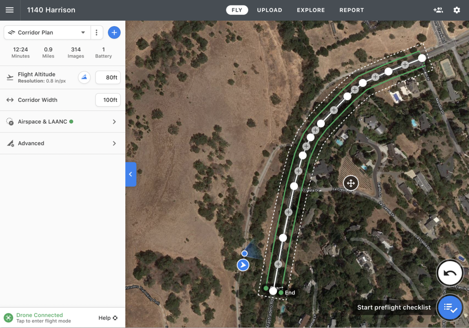Click the Flight Altitude 80ft field
Image resolution: width=469 pixels, height=328 pixels.
(108, 77)
